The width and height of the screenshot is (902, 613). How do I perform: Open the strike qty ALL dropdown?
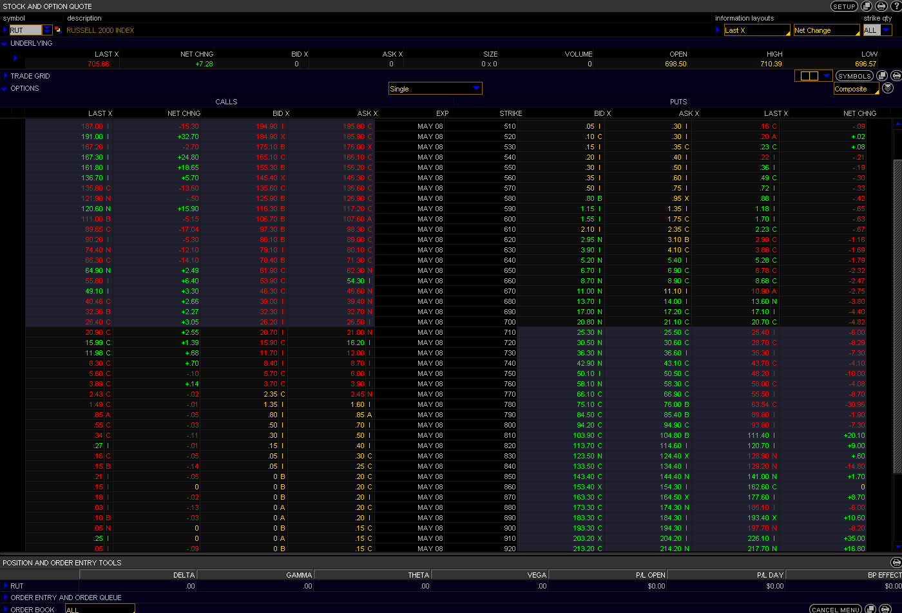(x=886, y=30)
